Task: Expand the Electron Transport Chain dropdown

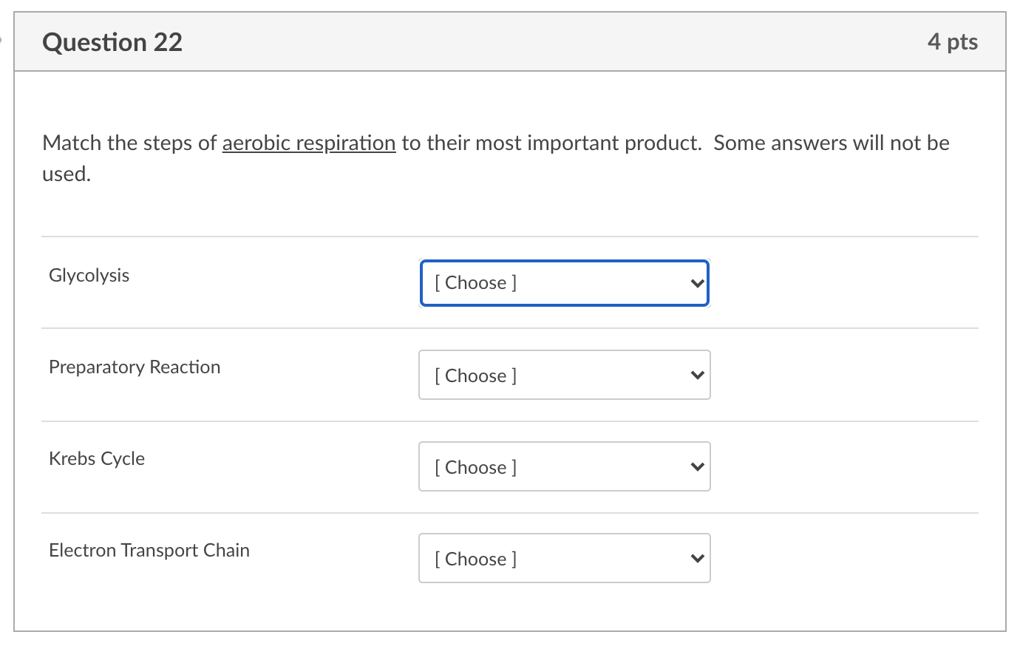Action: [x=564, y=559]
